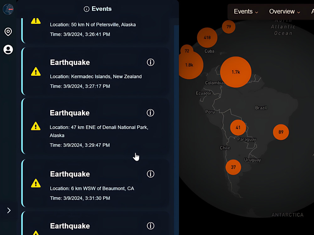This screenshot has width=314, height=235.
Task: Click the time 3:26:41 PM entry
Action: [80, 34]
